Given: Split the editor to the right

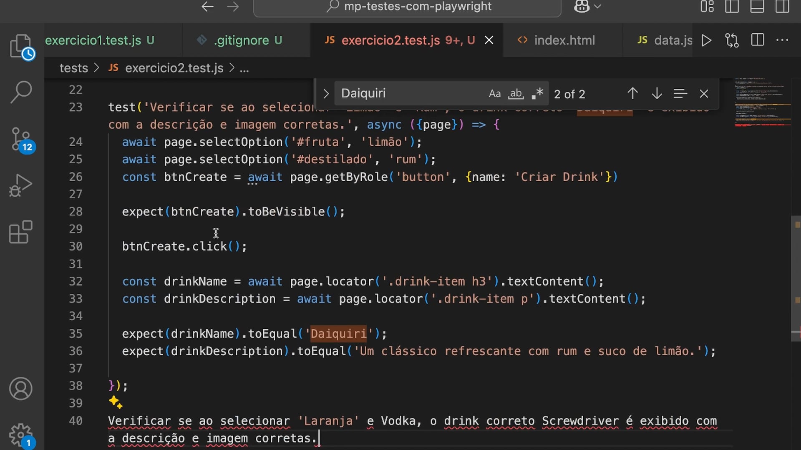Looking at the screenshot, I should pyautogui.click(x=757, y=40).
